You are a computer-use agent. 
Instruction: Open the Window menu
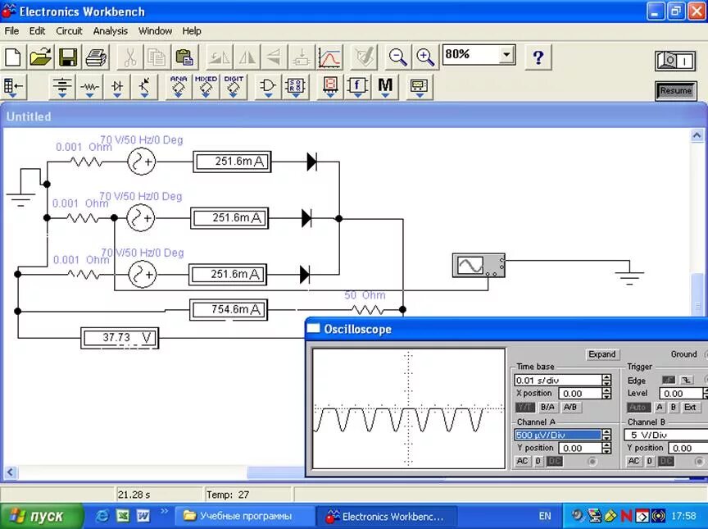(155, 31)
